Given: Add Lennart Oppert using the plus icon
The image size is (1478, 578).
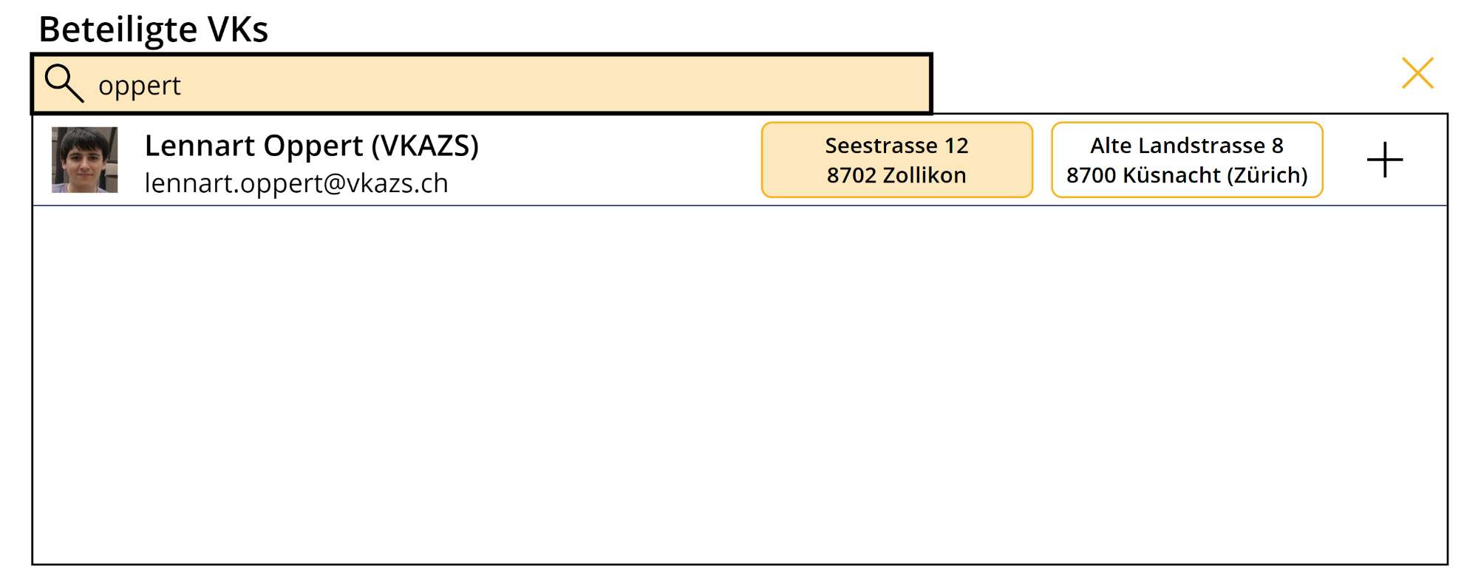Looking at the screenshot, I should [x=1384, y=160].
